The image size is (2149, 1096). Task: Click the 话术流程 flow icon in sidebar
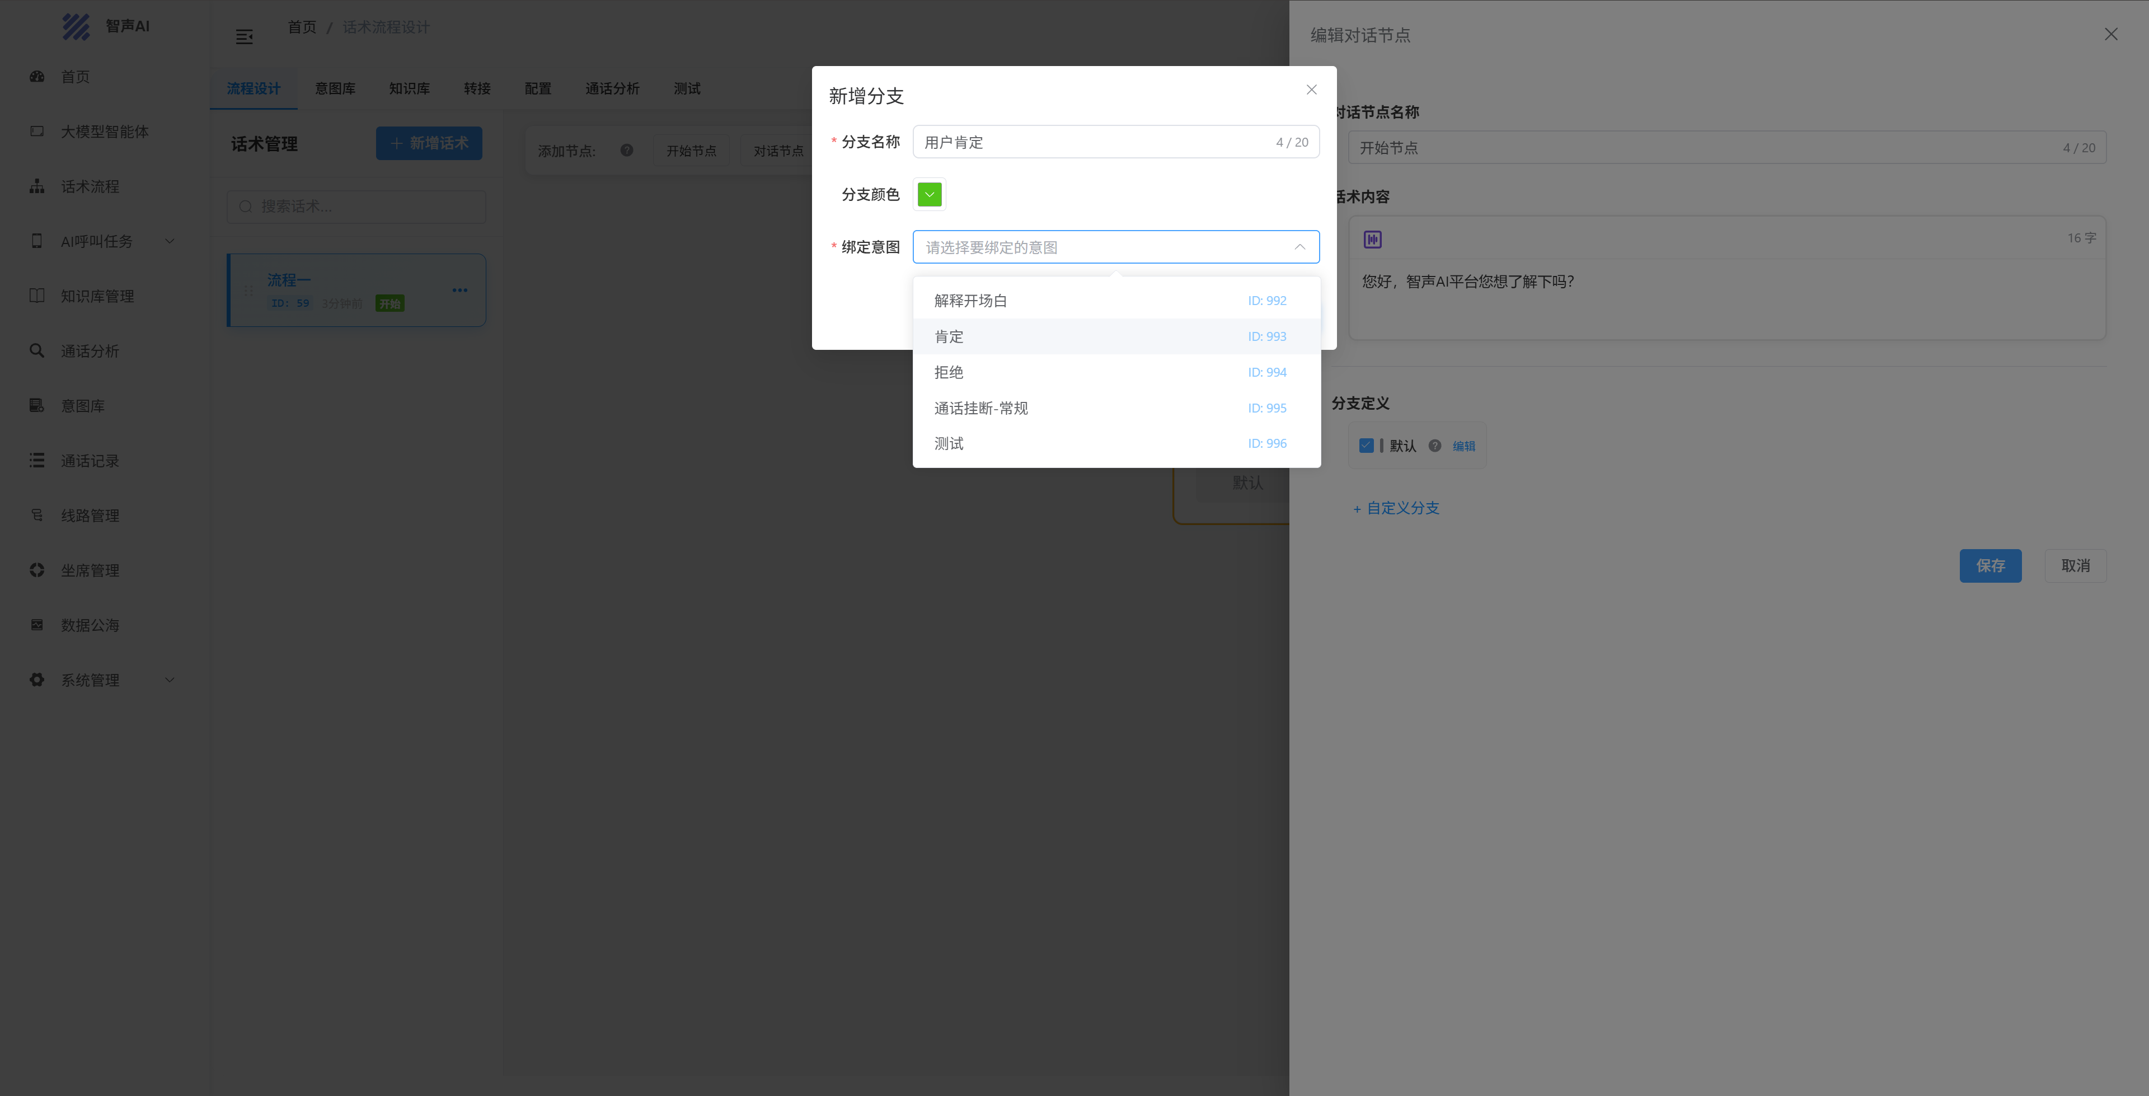37,186
